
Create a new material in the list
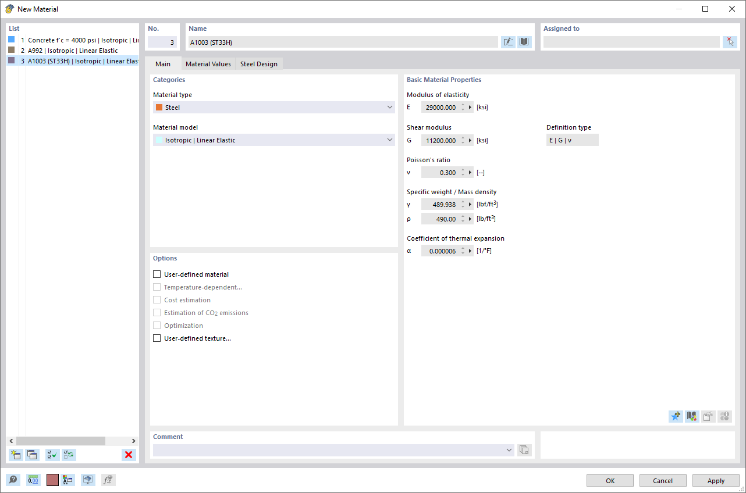point(16,455)
